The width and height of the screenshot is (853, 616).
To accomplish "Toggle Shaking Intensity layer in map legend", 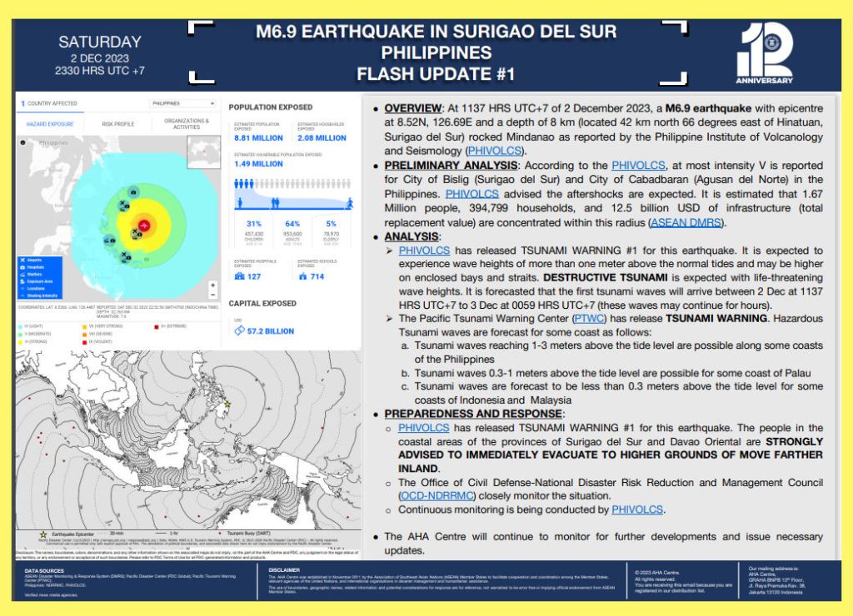I will (40, 296).
